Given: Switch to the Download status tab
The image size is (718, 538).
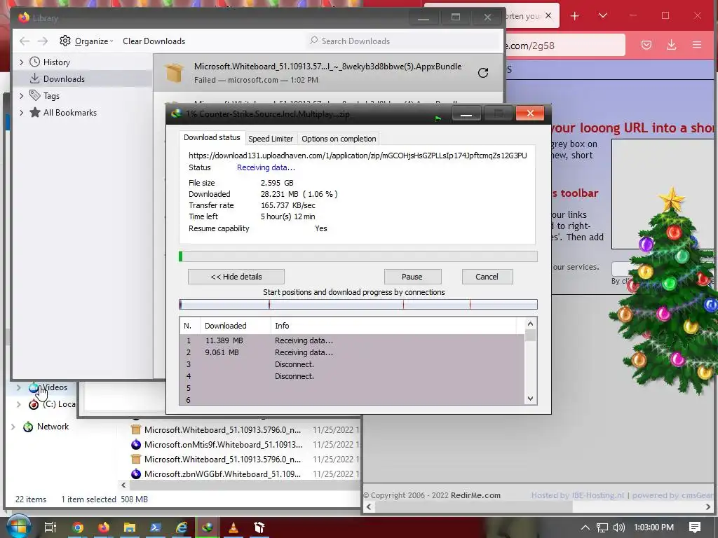Looking at the screenshot, I should click(212, 137).
